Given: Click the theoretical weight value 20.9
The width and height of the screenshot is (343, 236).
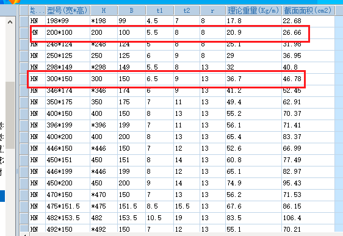Looking at the screenshot, I should [234, 32].
